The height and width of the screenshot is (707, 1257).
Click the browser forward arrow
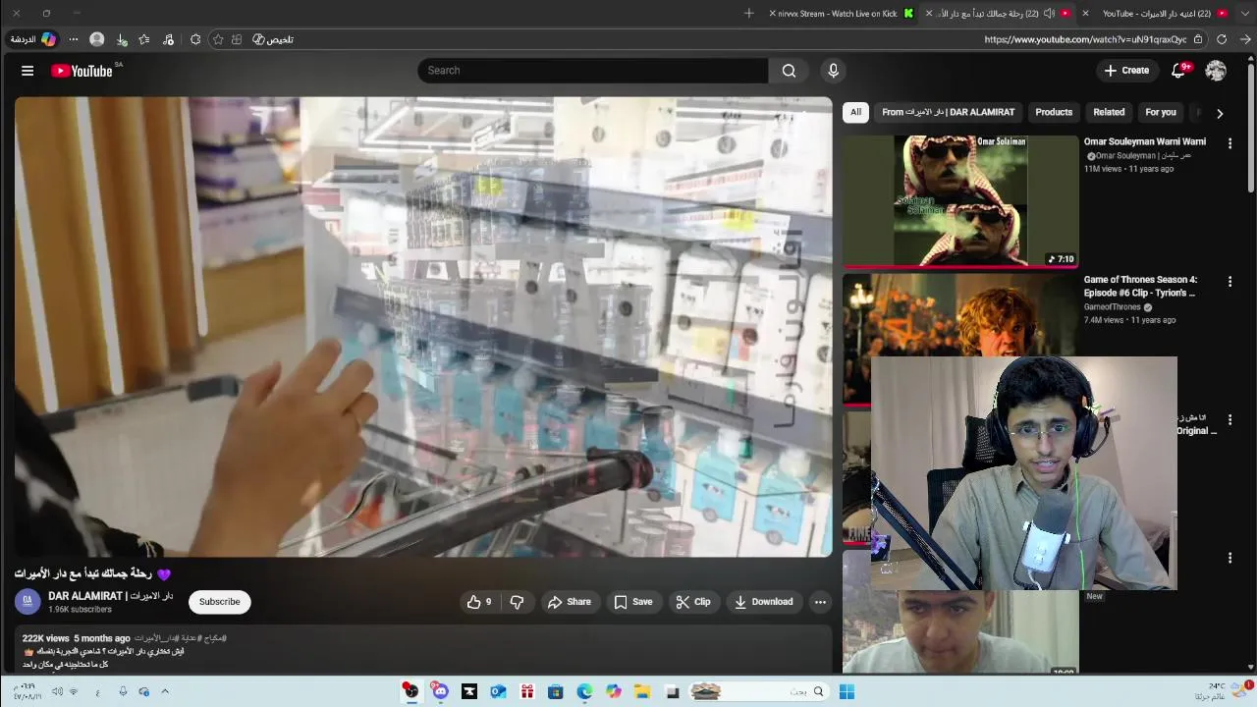pyautogui.click(x=1245, y=39)
